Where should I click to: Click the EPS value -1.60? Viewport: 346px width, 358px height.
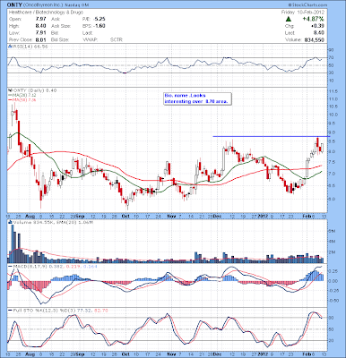click(99, 26)
